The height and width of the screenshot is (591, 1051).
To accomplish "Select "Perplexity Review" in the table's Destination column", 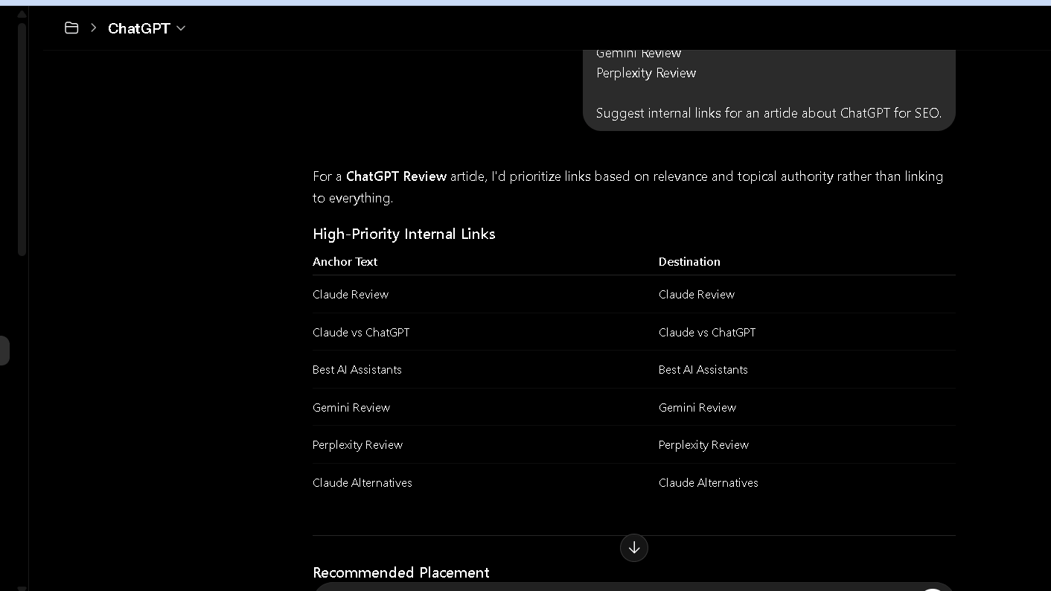I will click(703, 444).
